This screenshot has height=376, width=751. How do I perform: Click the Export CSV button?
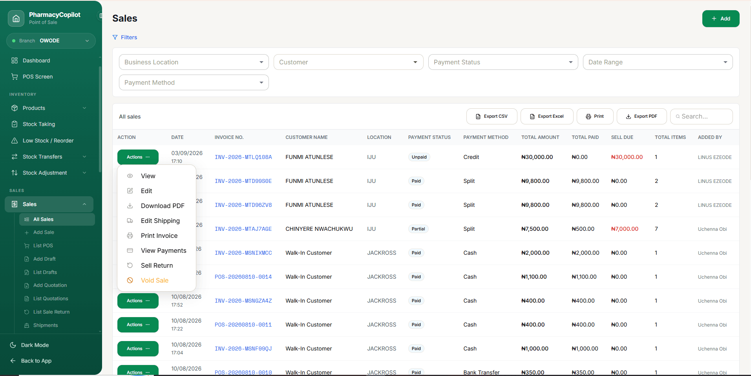[x=492, y=117]
